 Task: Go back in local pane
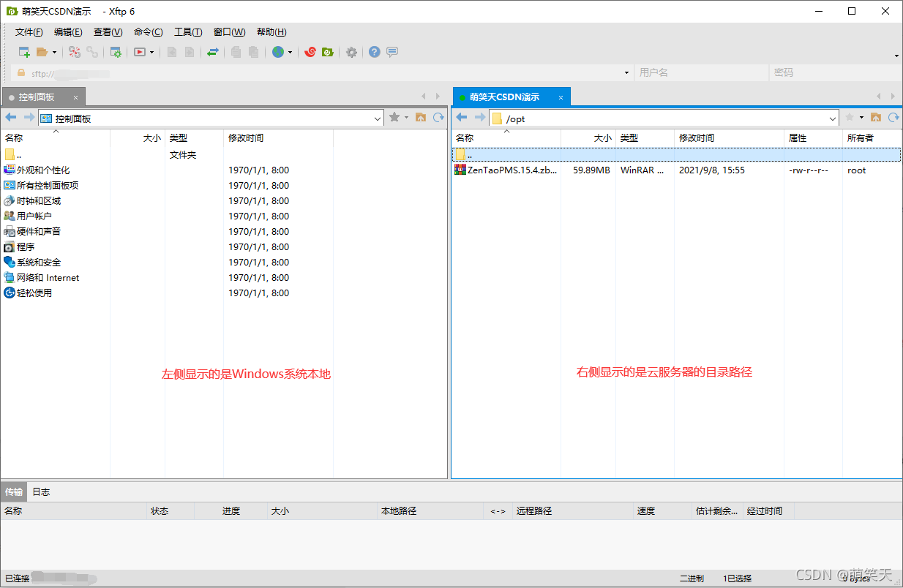point(11,118)
